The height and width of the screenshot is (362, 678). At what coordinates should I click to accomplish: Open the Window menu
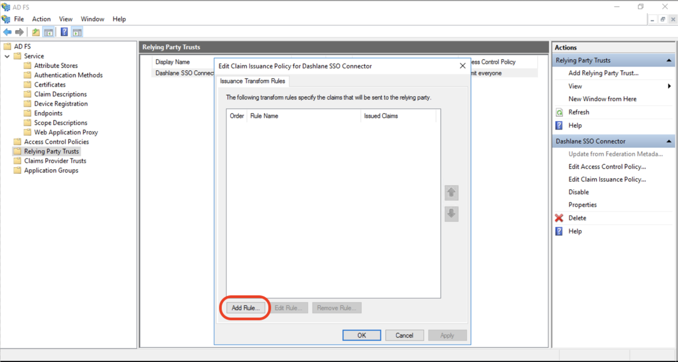click(x=92, y=19)
